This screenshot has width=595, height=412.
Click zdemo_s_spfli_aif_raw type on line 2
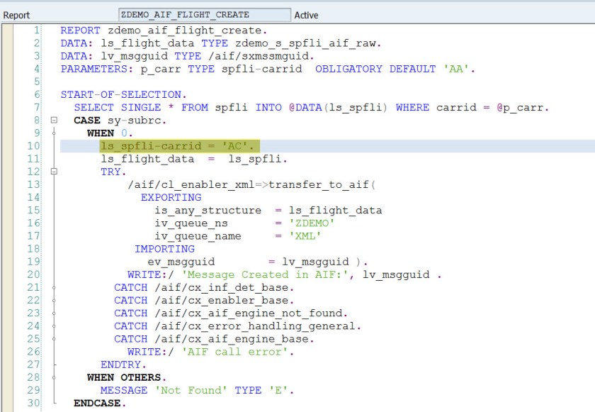click(x=306, y=43)
